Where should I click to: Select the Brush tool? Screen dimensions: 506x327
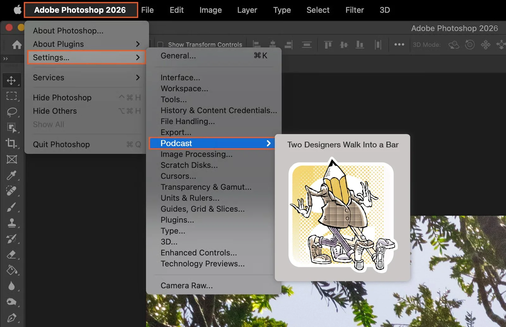click(x=11, y=207)
